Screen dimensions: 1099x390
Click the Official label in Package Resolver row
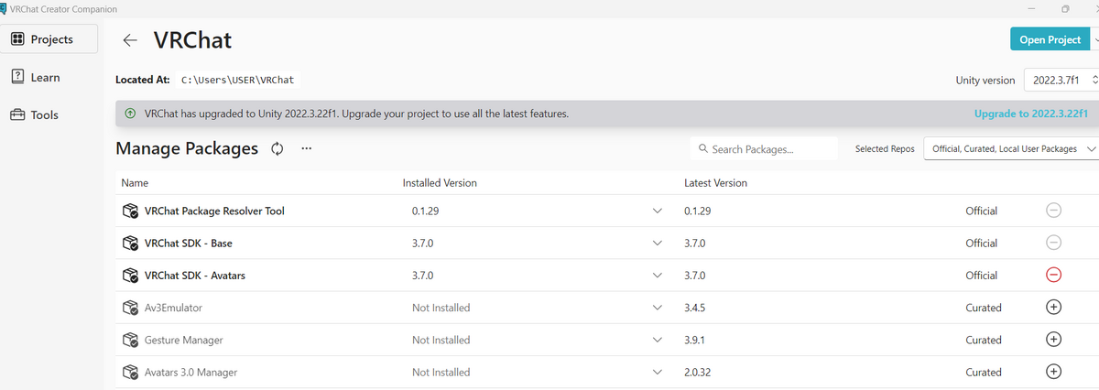click(x=982, y=211)
